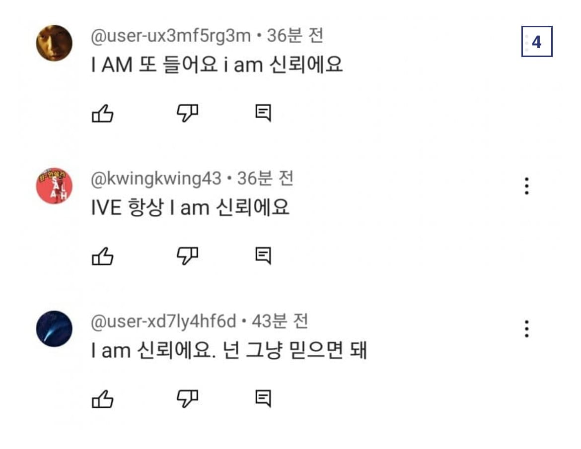This screenshot has height=449, width=581.
Task: Like the comment by @kwingkwing43
Action: pos(103,257)
